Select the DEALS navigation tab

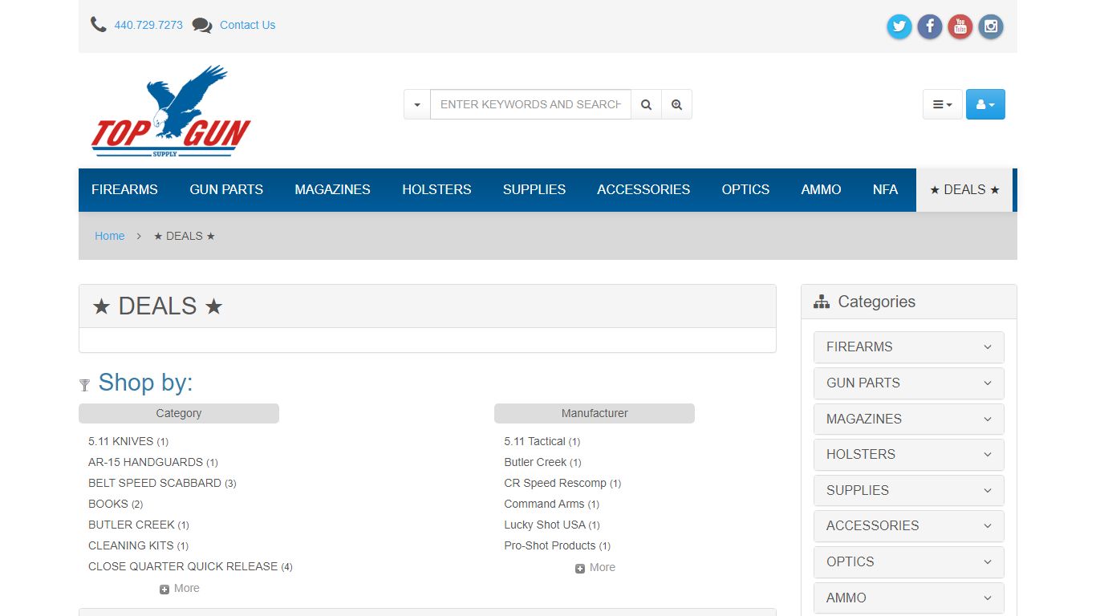pos(964,190)
